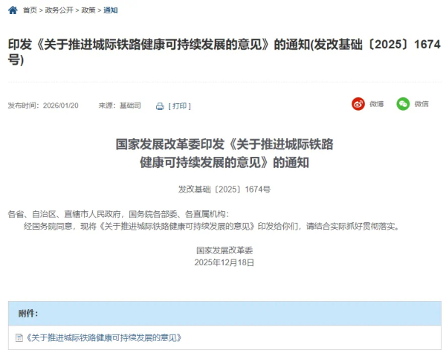Navigate to 政策 breadcrumb section
This screenshot has width=446, height=353.
[x=89, y=10]
